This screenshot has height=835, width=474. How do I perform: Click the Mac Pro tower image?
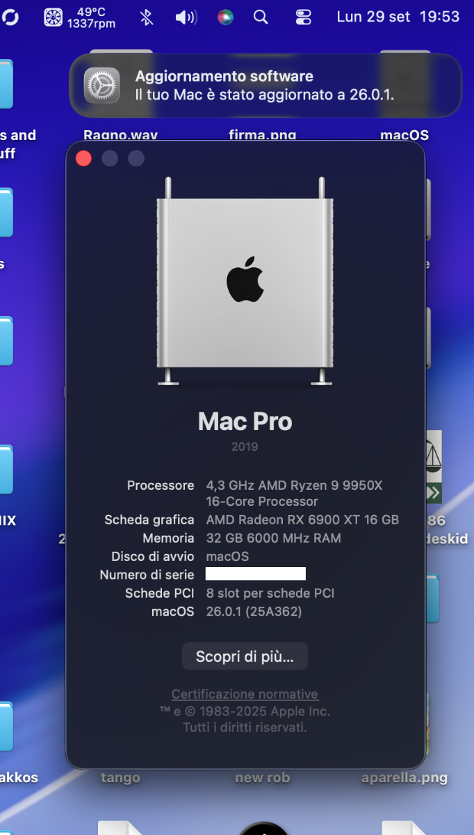tap(245, 281)
